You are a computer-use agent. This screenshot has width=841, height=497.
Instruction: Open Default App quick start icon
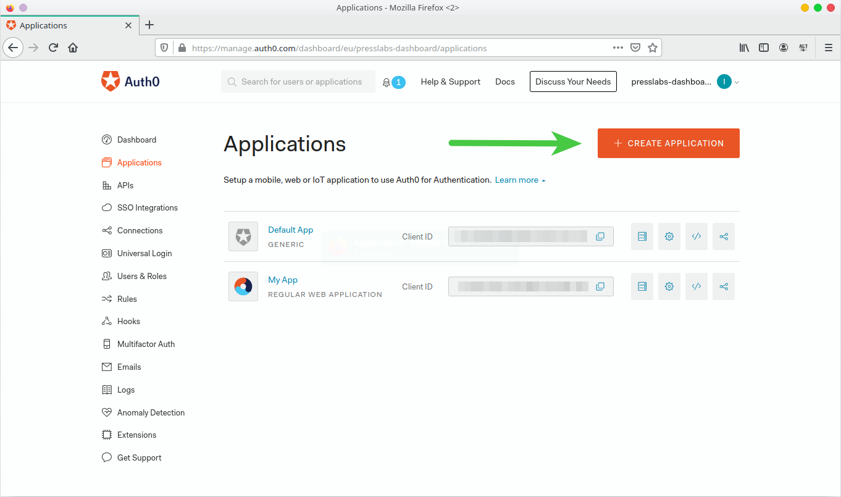642,236
